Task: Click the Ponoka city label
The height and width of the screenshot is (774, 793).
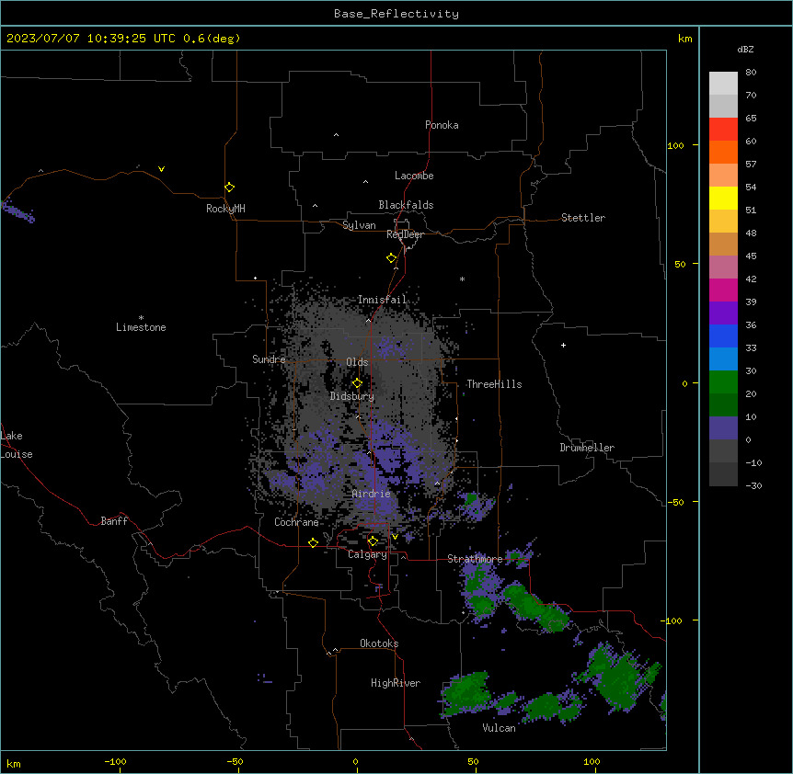Action: coord(442,125)
